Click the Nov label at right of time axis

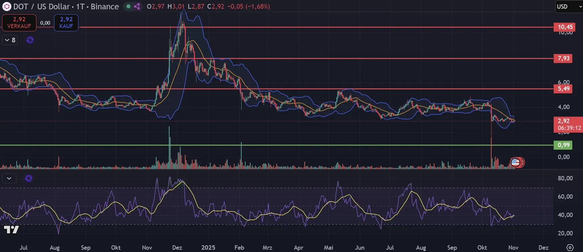tap(513, 248)
